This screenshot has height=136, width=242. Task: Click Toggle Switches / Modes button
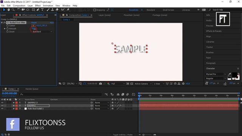point(123,134)
